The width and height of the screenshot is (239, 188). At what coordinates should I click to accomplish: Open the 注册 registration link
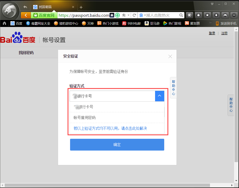[224, 33]
